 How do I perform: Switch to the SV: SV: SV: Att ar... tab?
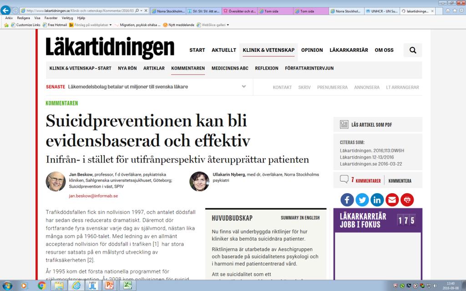pyautogui.click(x=203, y=11)
